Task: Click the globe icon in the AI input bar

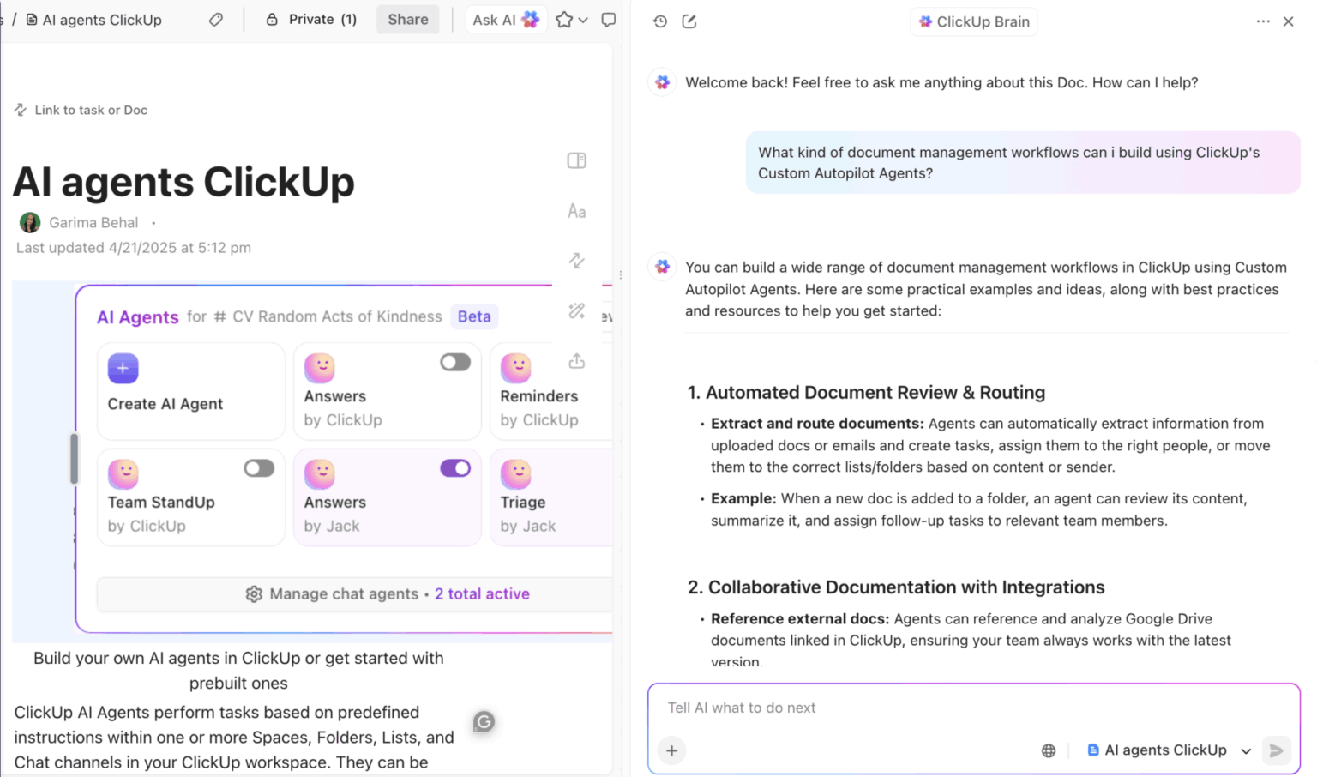Action: coord(1048,750)
